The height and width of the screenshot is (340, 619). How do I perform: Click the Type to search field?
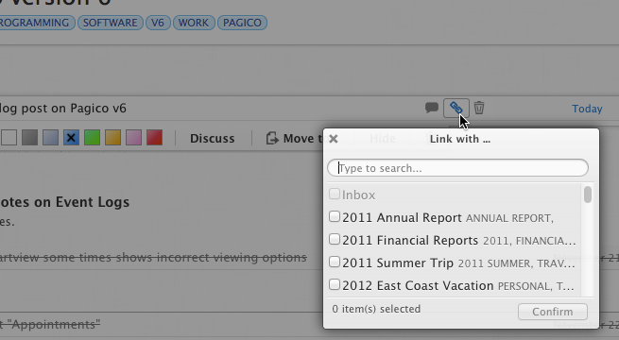pyautogui.click(x=458, y=168)
